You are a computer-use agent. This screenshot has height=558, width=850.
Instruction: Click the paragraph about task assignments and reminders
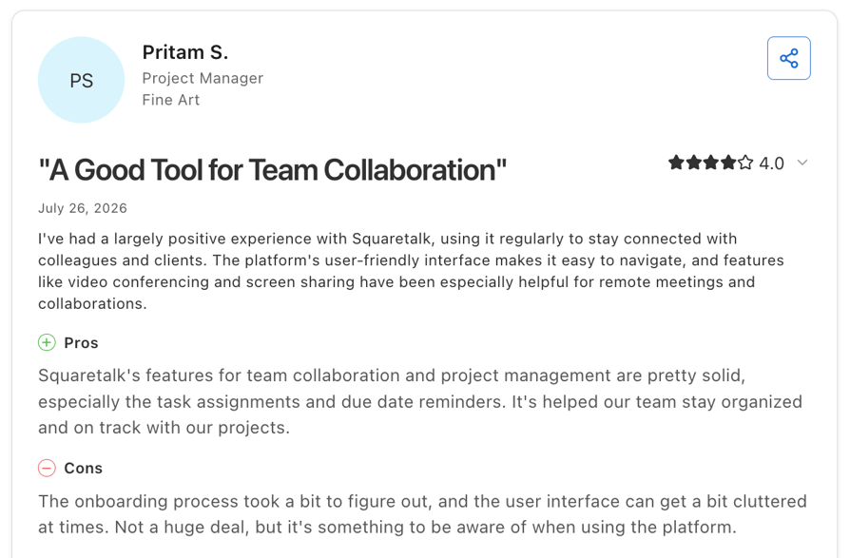(x=420, y=401)
